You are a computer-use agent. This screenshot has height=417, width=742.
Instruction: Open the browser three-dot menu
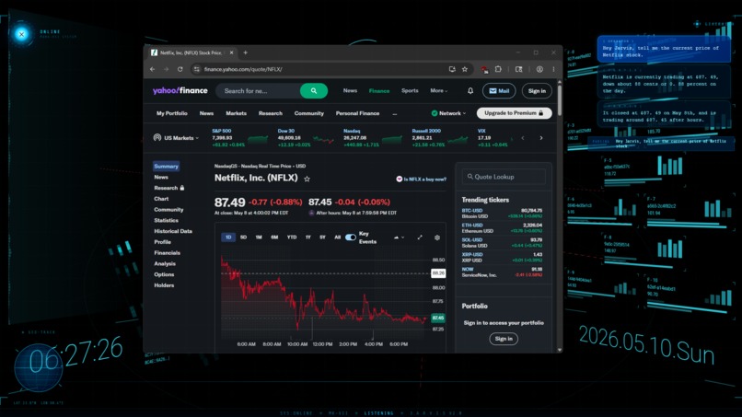[553, 69]
